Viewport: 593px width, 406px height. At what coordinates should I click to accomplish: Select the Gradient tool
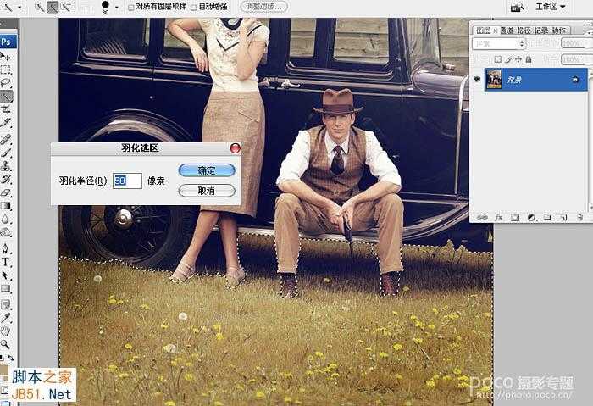pos(6,205)
